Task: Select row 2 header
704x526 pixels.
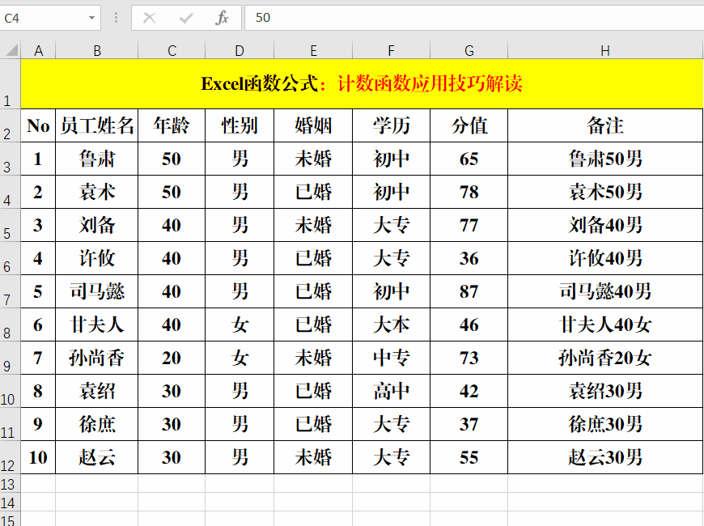Action: 10,125
